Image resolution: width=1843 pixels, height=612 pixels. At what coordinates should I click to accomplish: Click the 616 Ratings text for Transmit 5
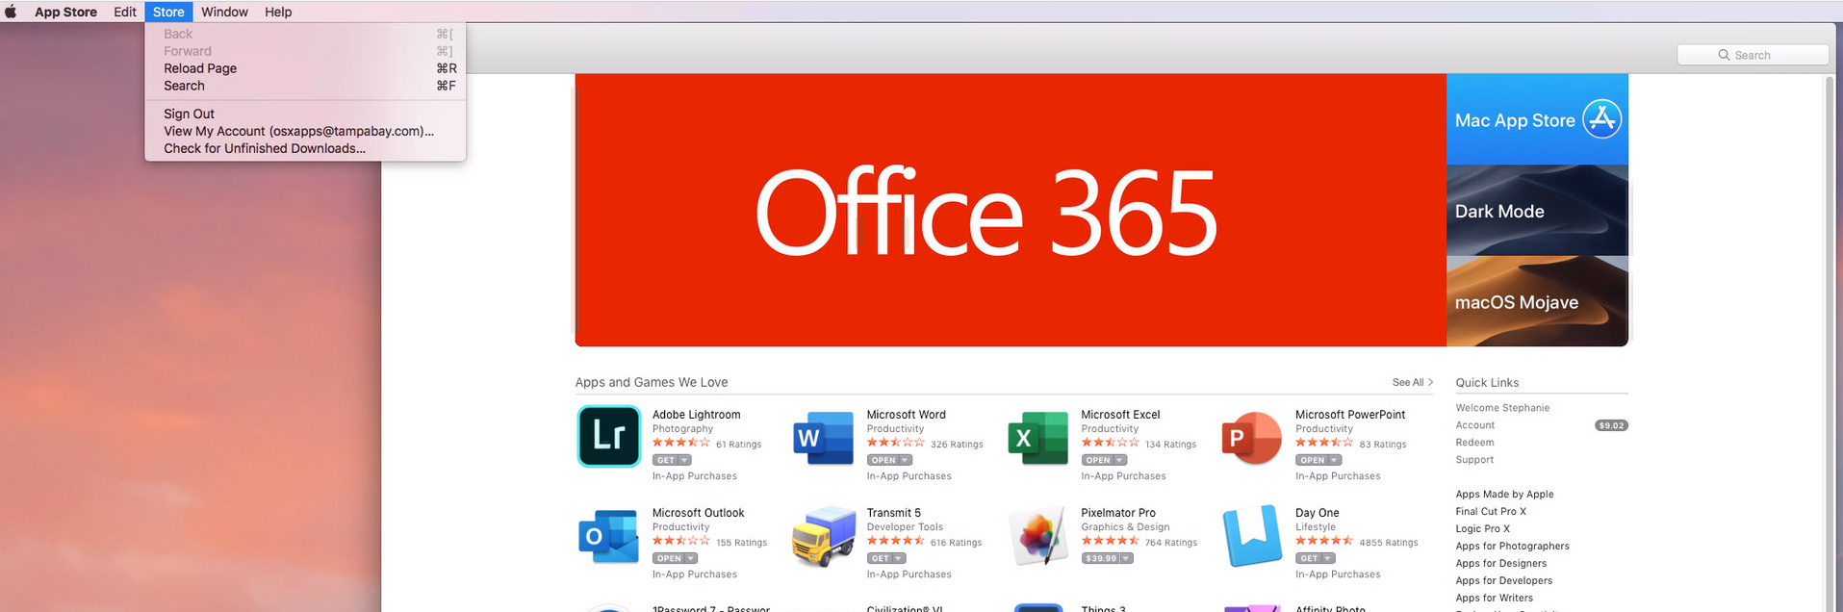tap(956, 543)
